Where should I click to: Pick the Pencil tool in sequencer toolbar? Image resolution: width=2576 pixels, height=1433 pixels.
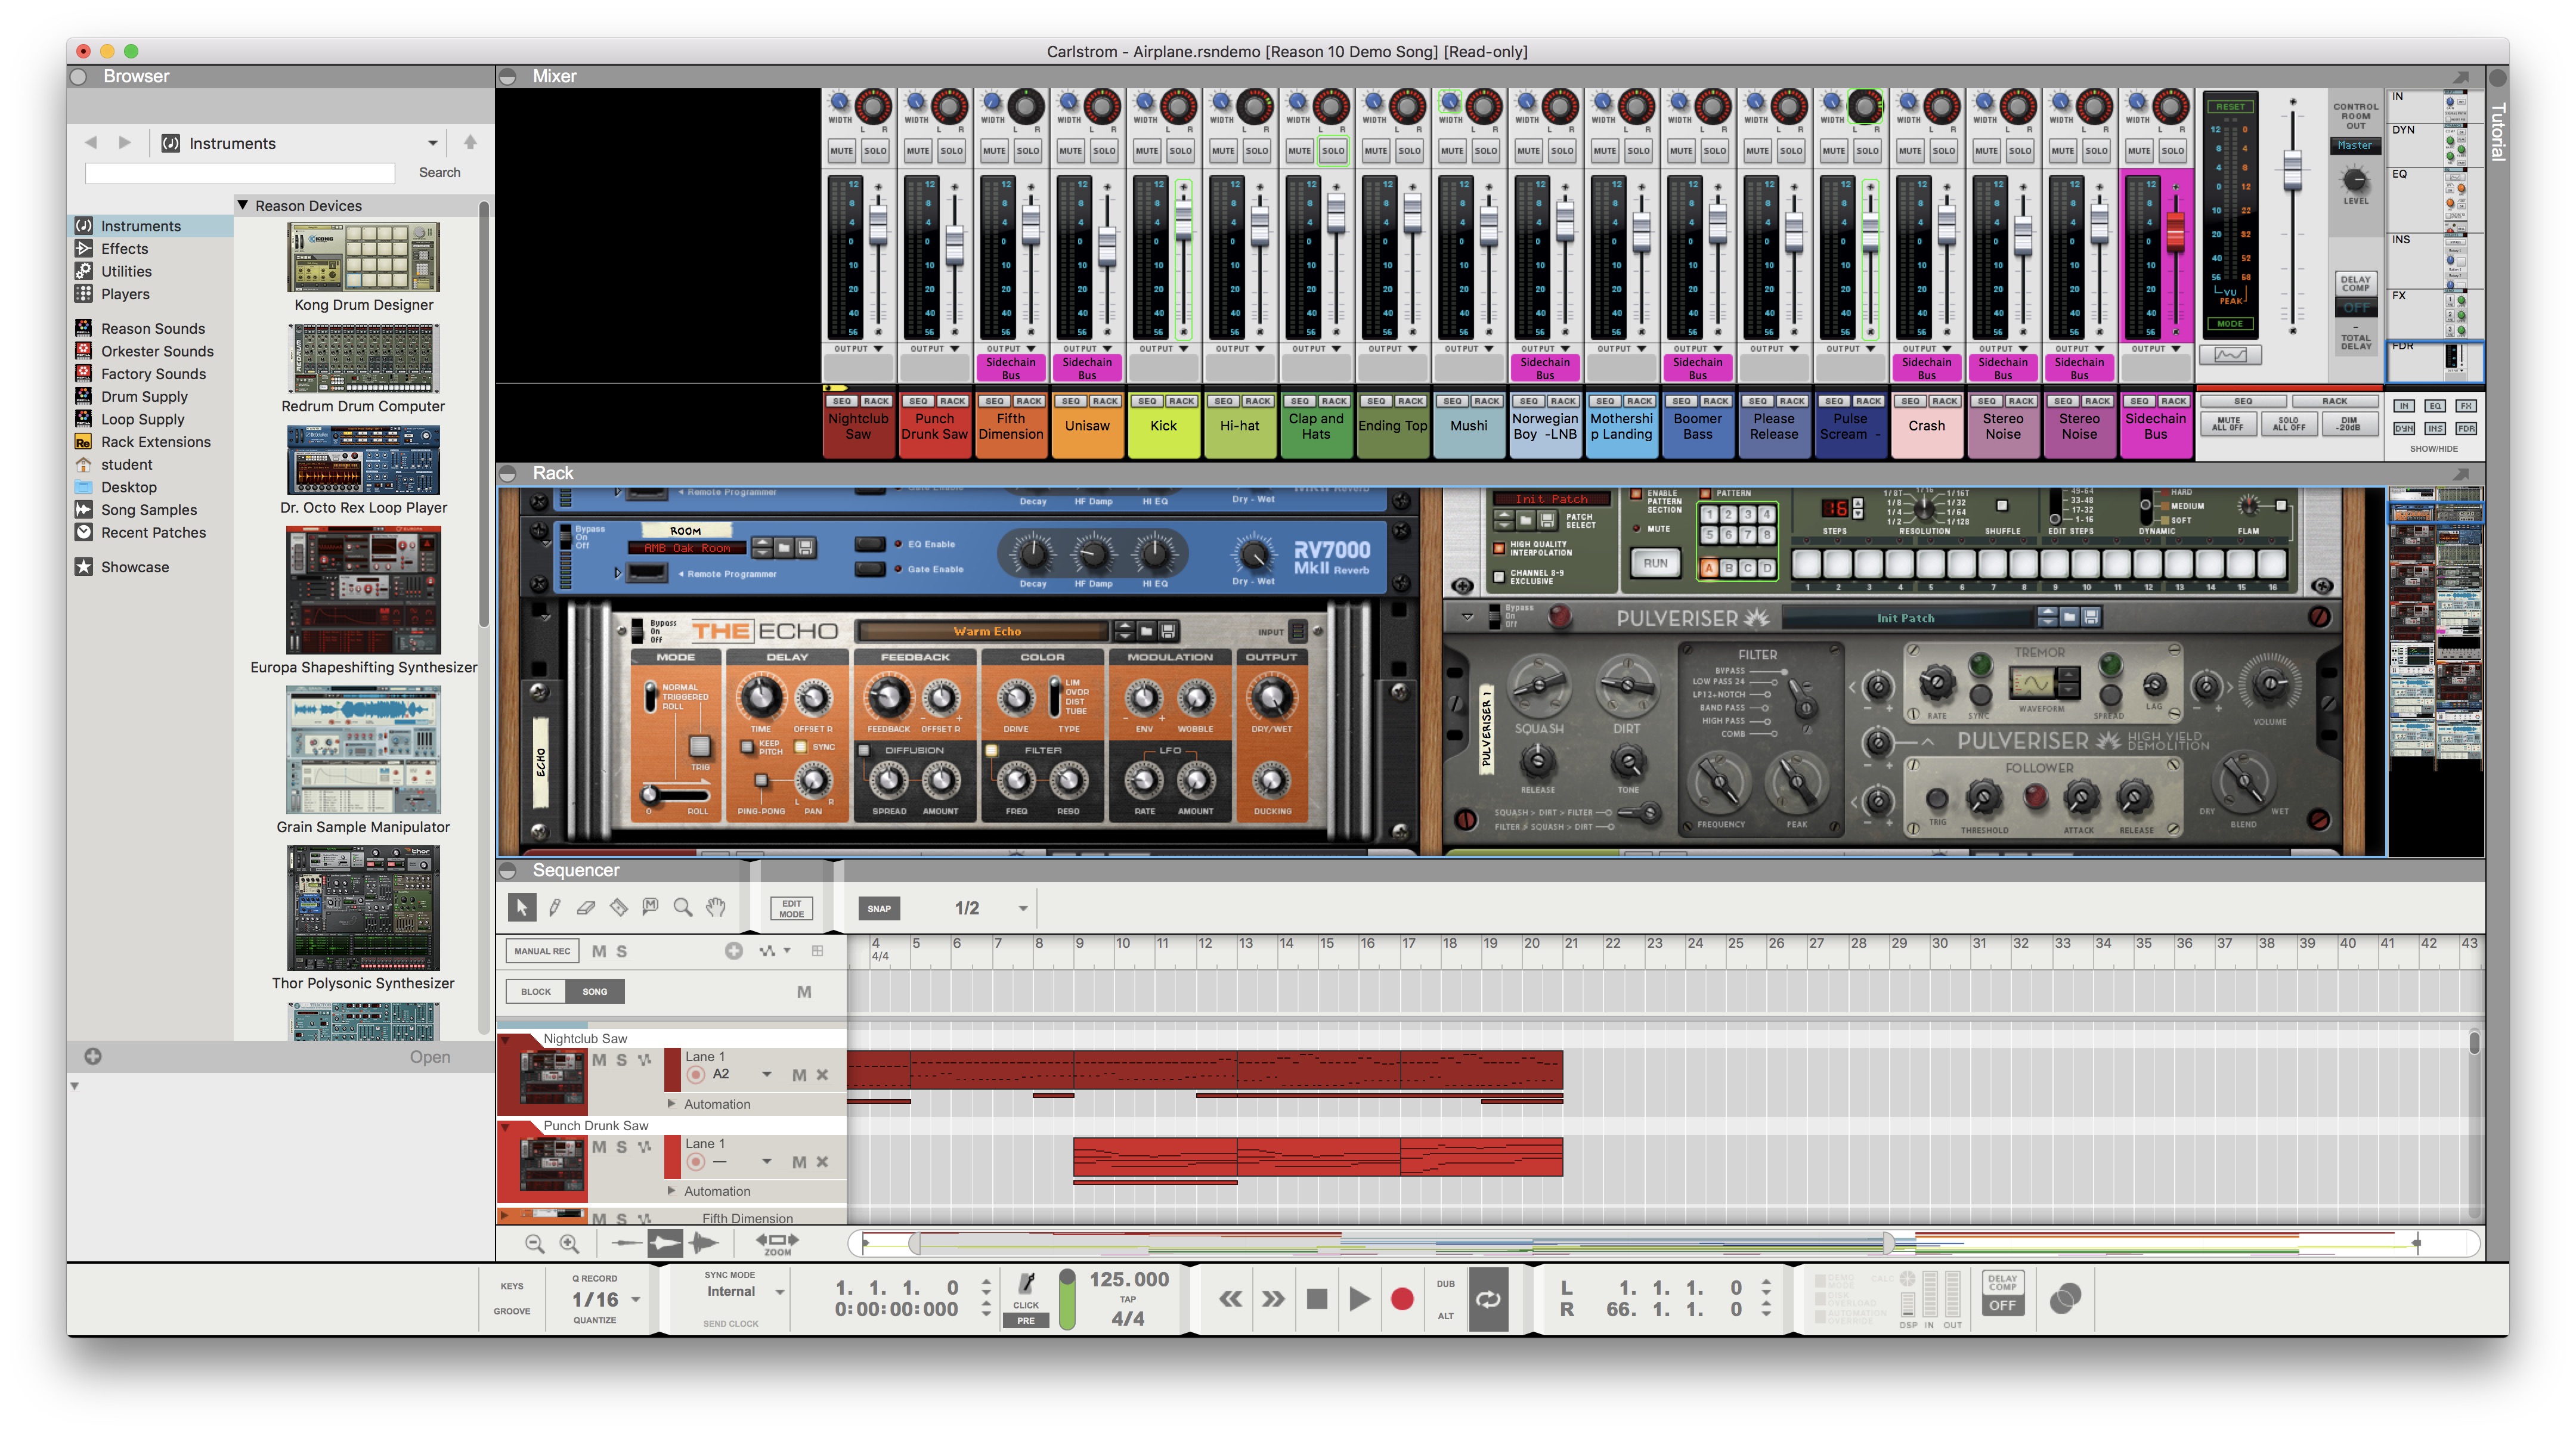point(554,907)
